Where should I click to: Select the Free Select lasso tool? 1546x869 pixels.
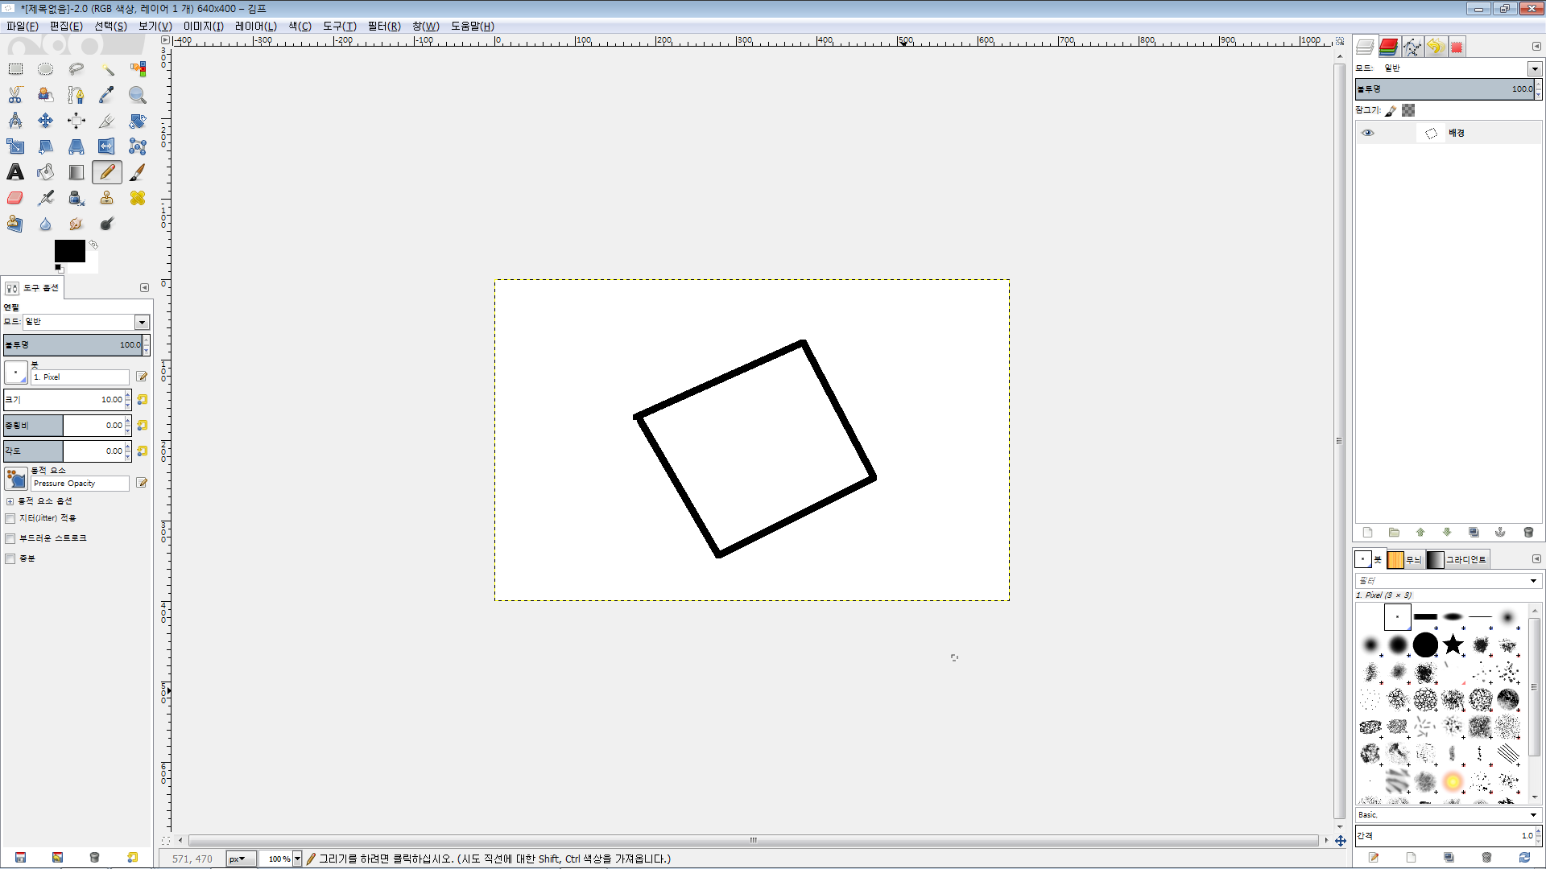tap(76, 69)
